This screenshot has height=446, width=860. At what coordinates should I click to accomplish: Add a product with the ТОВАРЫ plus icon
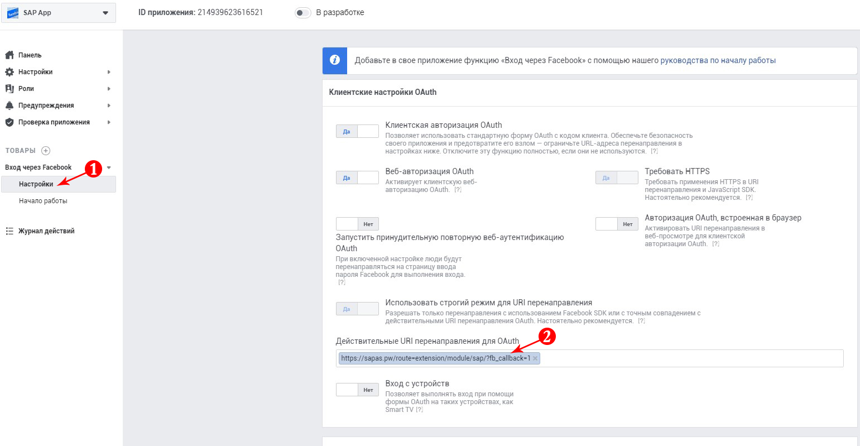[46, 150]
